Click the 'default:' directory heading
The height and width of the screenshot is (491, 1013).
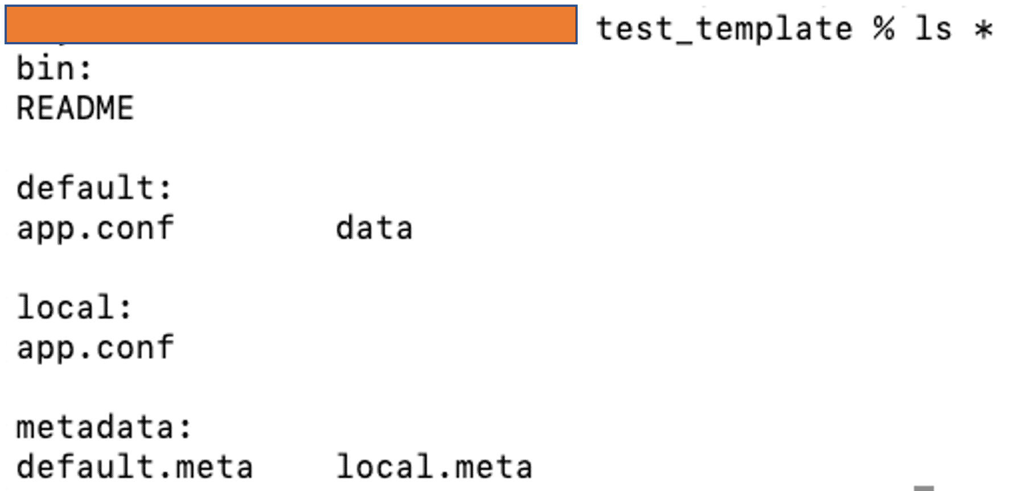click(x=94, y=188)
